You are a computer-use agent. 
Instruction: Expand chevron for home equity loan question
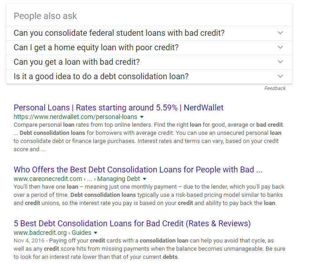(280, 48)
